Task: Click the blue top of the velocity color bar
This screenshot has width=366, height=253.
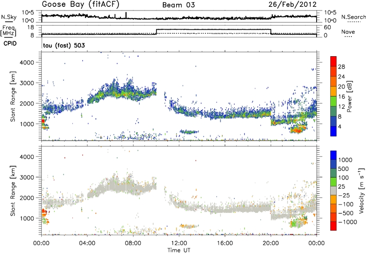Action: pos(334,155)
